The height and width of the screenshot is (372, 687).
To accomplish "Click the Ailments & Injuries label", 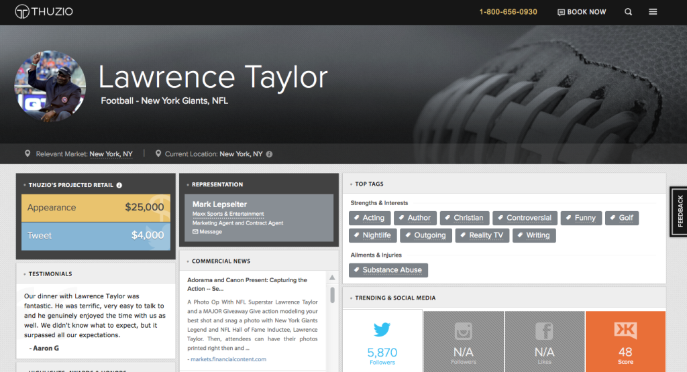I will pos(376,255).
